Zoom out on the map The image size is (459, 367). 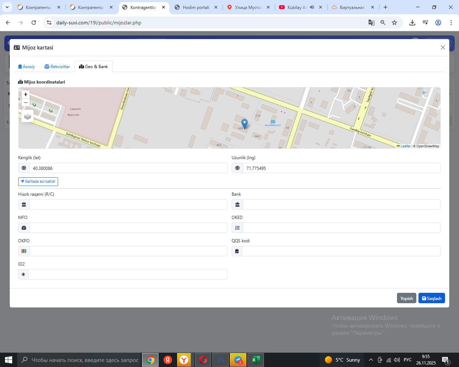pyautogui.click(x=25, y=103)
